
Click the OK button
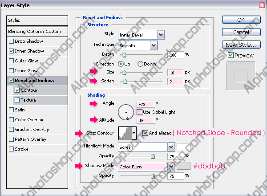[241, 20]
